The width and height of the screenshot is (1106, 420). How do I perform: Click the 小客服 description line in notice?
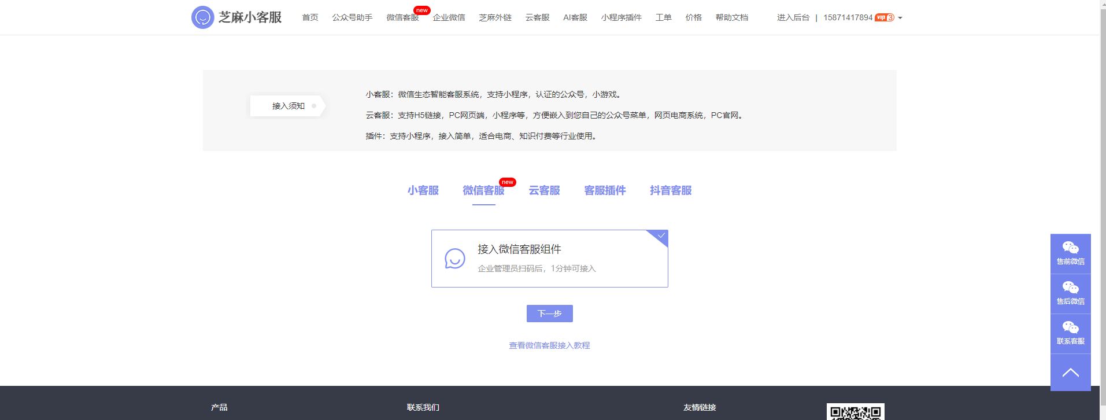(x=495, y=94)
